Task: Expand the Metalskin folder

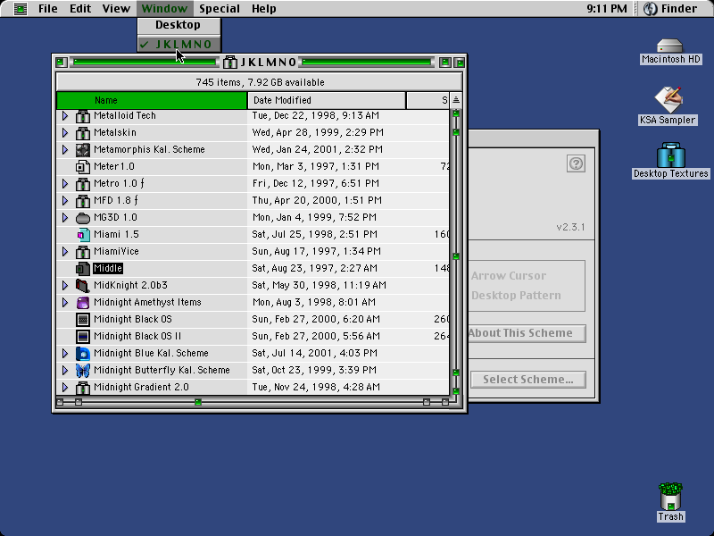Action: [65, 132]
